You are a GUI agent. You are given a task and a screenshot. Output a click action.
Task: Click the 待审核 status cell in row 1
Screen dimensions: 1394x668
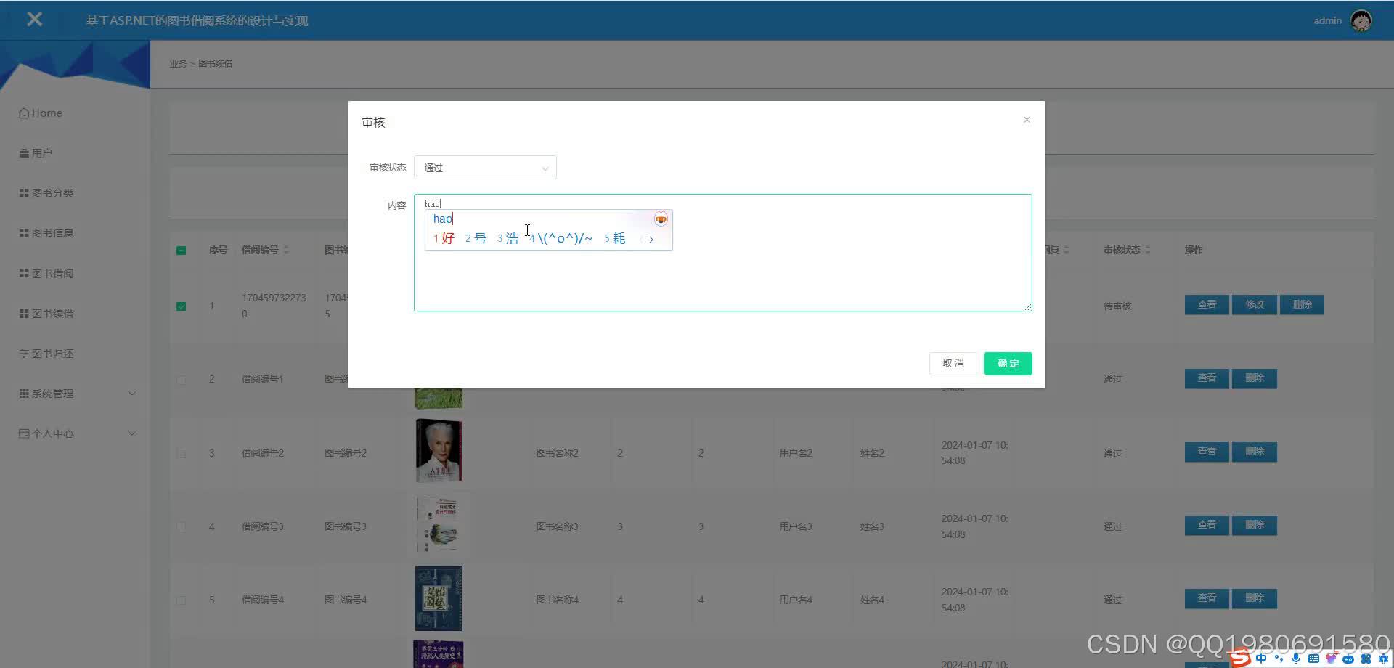click(x=1117, y=306)
